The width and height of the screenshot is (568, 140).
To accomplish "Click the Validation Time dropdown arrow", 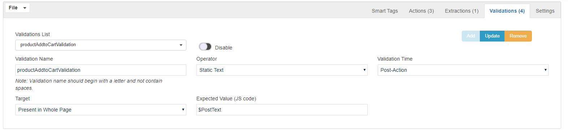I will (545, 70).
